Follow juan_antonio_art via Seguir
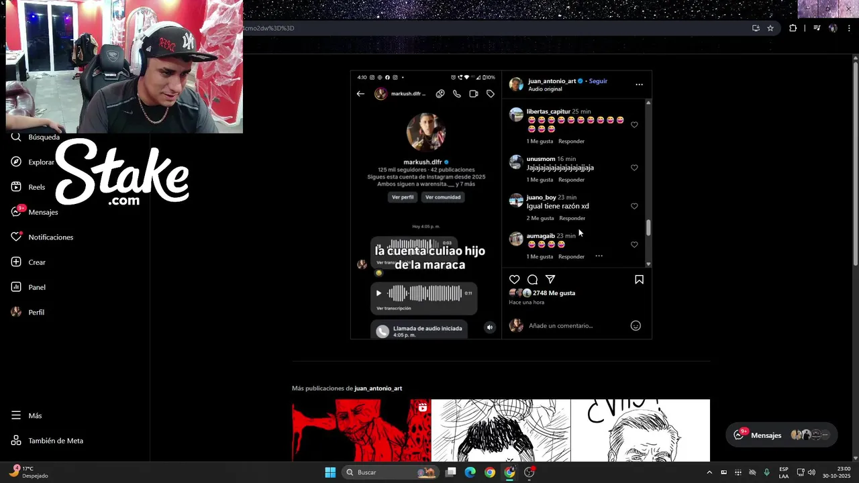Viewport: 859px width, 483px height. 598,81
